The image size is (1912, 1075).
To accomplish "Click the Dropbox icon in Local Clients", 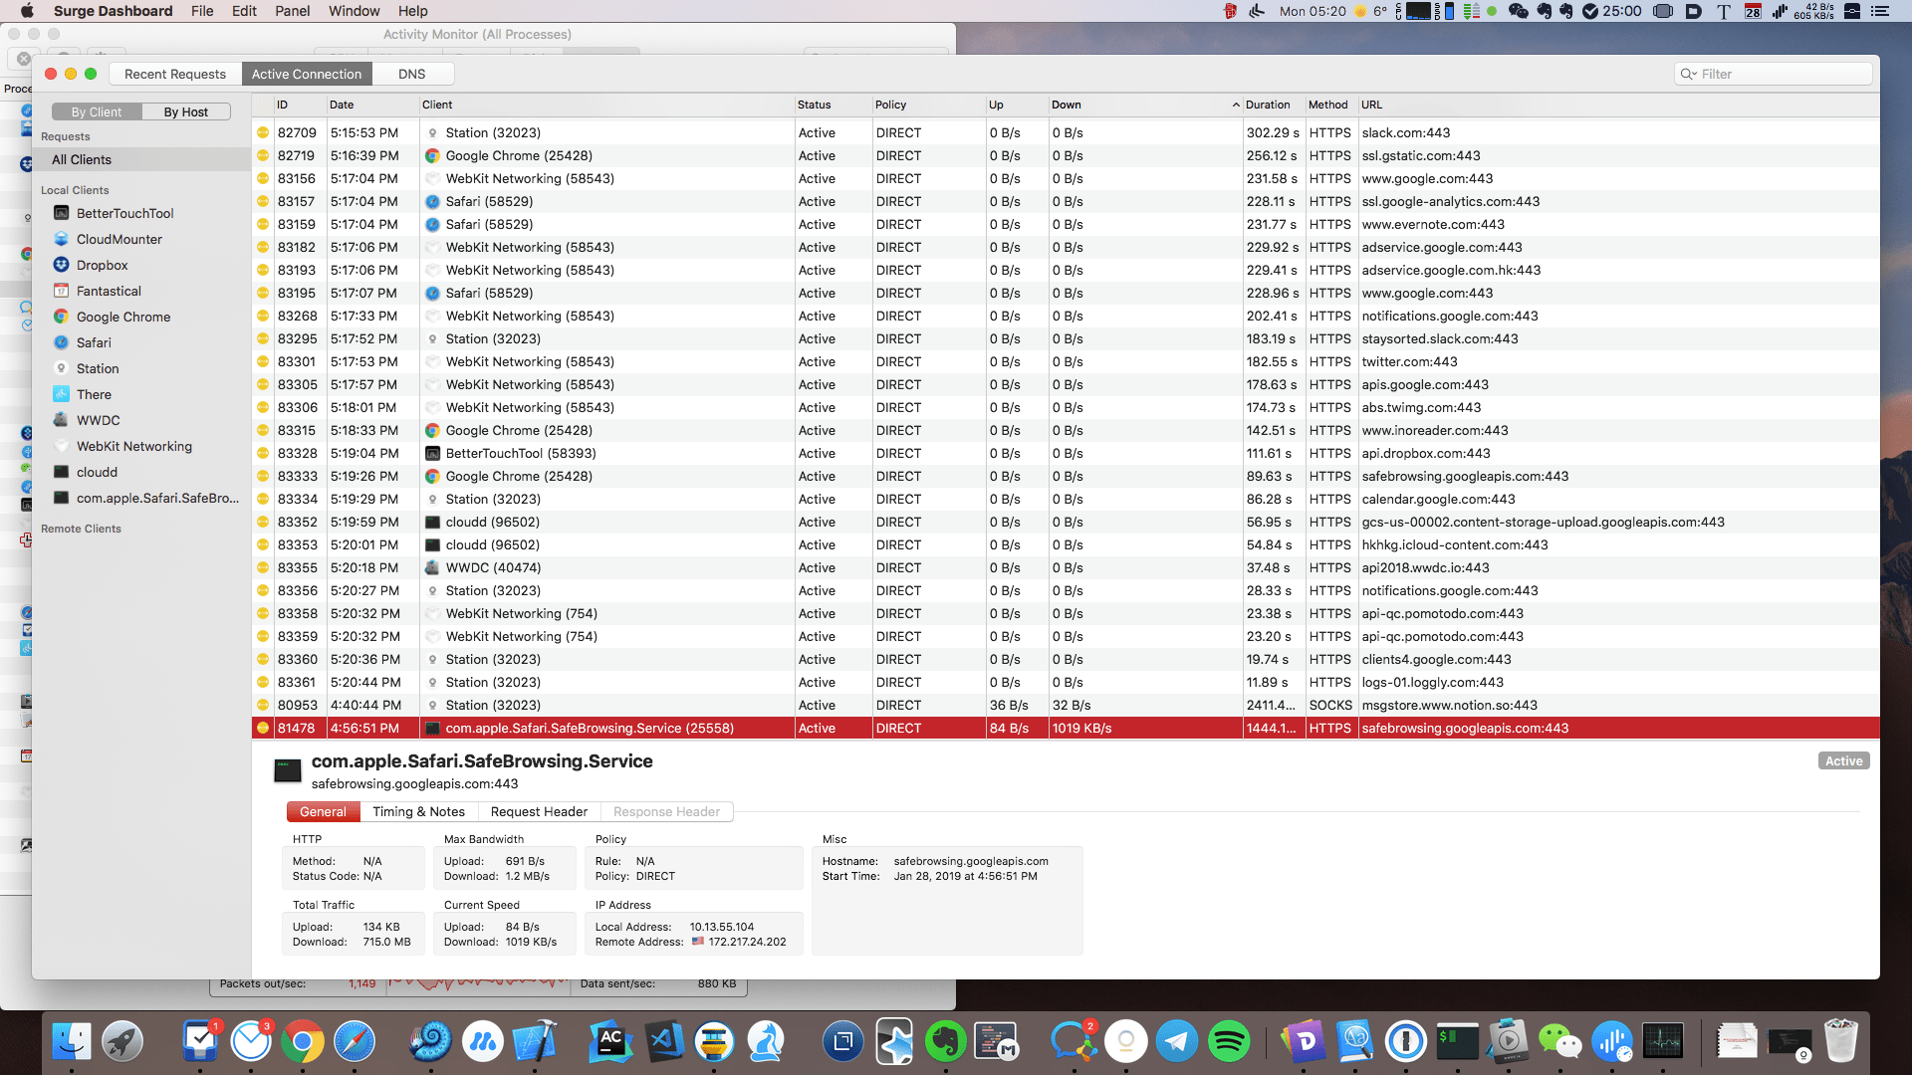I will (61, 265).
